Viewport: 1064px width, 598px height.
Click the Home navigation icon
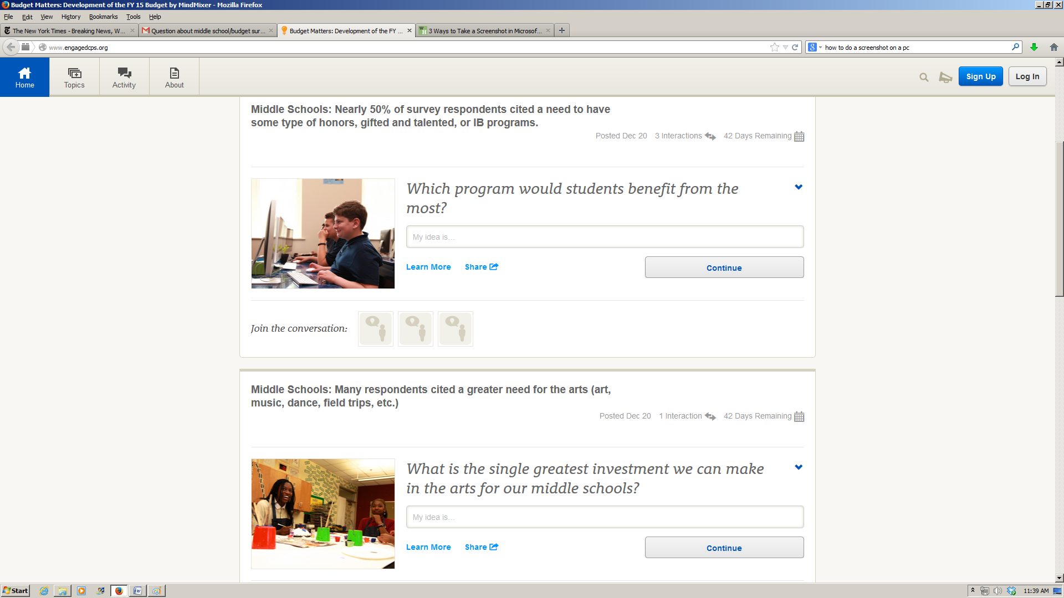pos(24,73)
